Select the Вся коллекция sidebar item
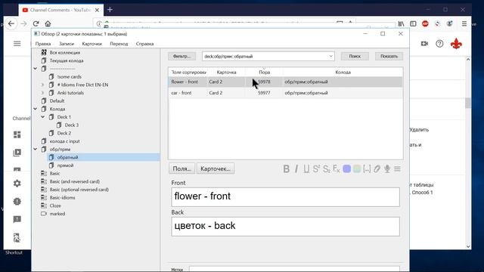The image size is (484, 272). click(65, 52)
